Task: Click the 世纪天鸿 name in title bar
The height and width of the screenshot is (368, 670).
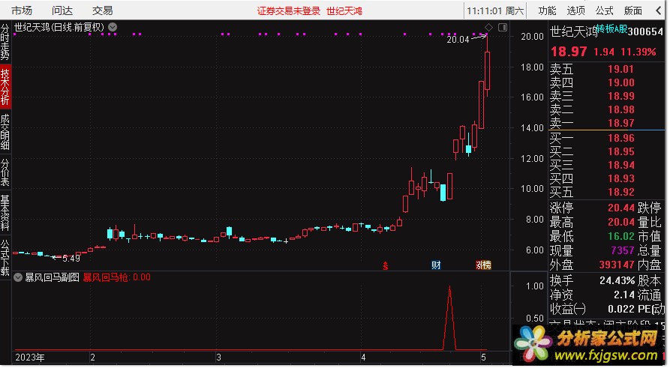Action: coord(344,10)
